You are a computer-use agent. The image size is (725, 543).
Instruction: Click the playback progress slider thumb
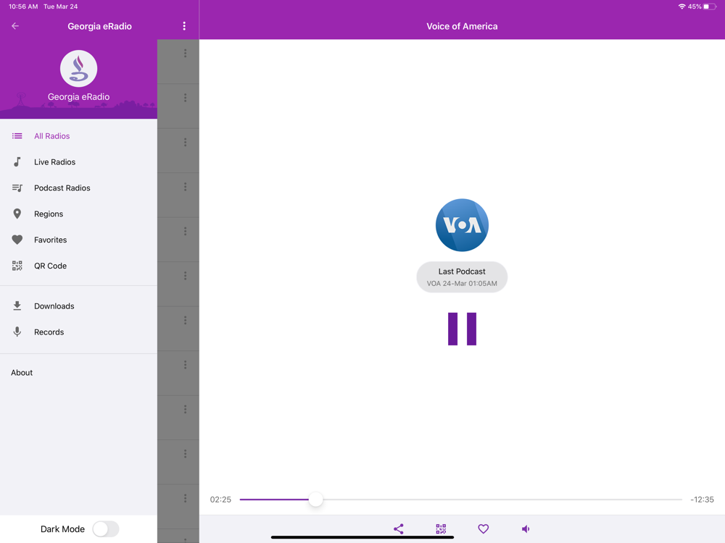point(316,499)
